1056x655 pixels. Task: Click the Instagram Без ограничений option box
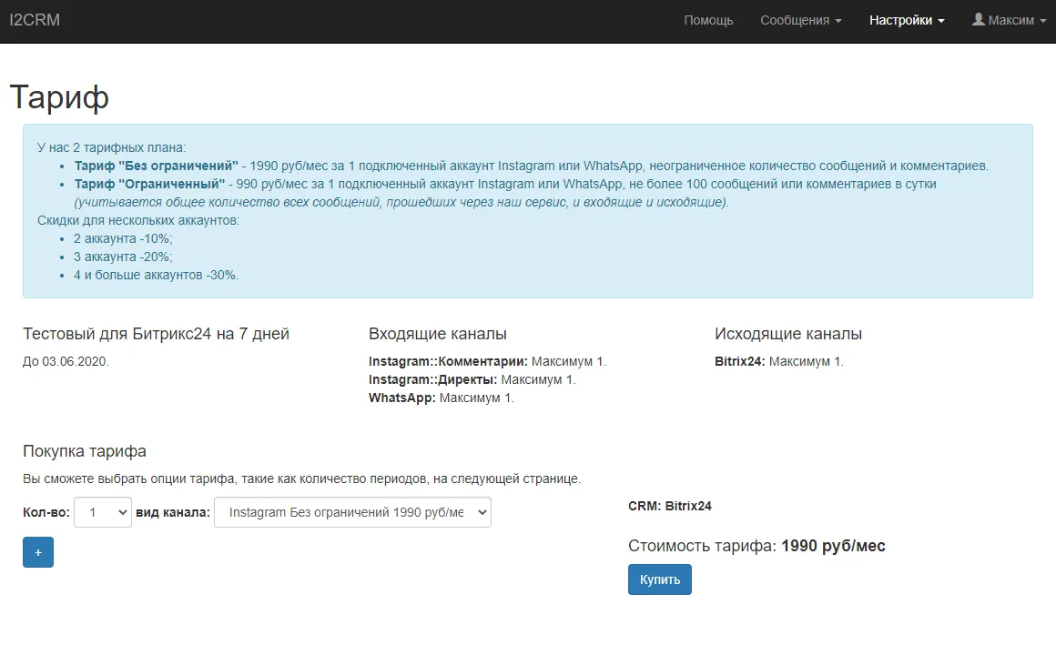click(352, 512)
